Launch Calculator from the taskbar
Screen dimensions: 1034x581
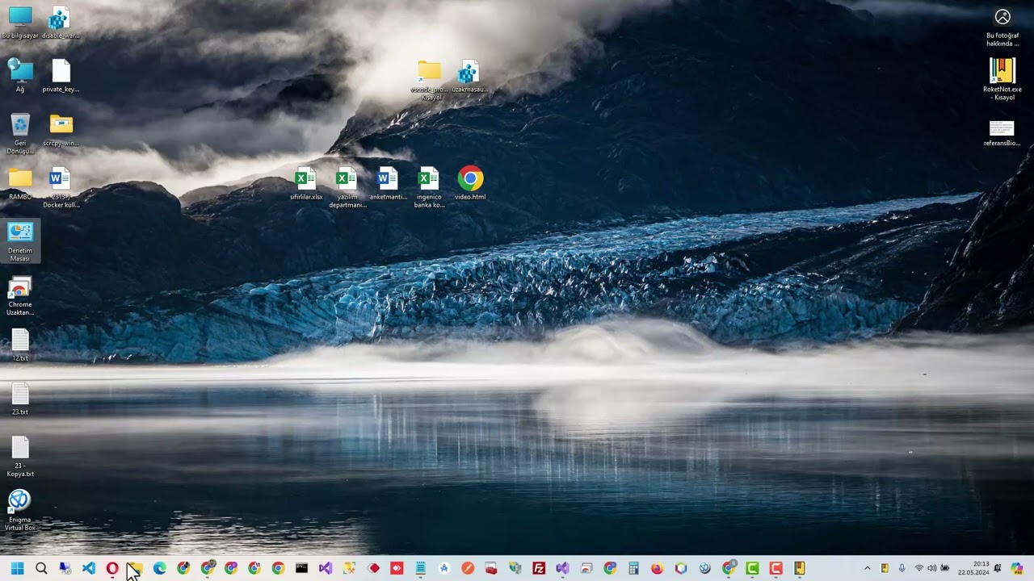(634, 568)
